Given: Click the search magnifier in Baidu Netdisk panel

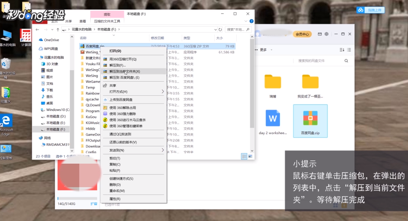Looking at the screenshot, I should 346,60.
